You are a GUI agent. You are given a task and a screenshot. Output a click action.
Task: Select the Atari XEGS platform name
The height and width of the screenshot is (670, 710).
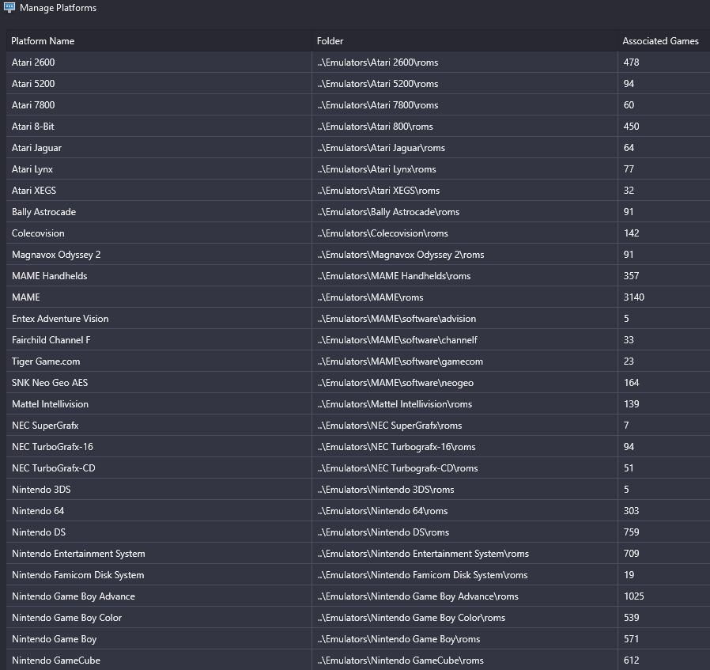34,191
